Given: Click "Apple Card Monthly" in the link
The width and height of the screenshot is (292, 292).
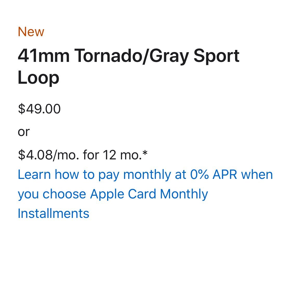Looking at the screenshot, I should coord(149,194).
